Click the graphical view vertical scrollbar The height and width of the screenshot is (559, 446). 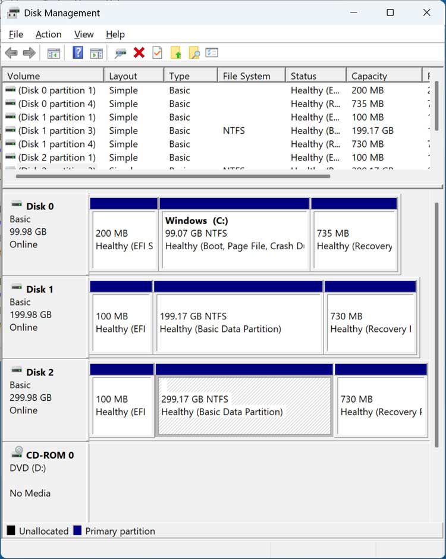(x=436, y=325)
